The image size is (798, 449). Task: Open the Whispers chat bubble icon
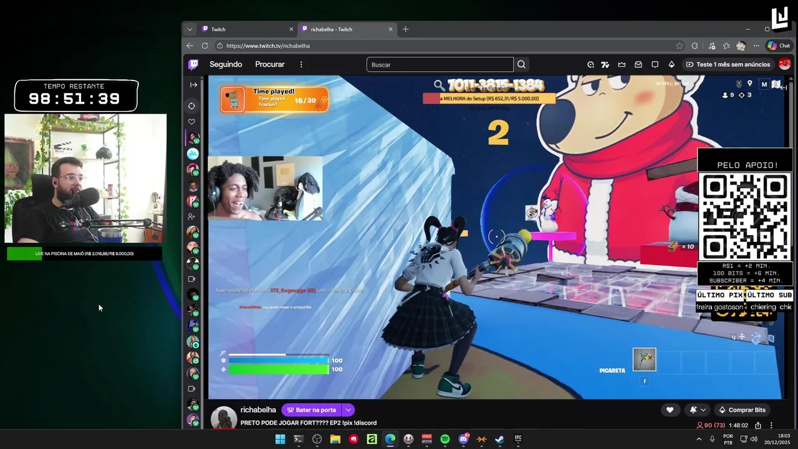click(x=655, y=64)
